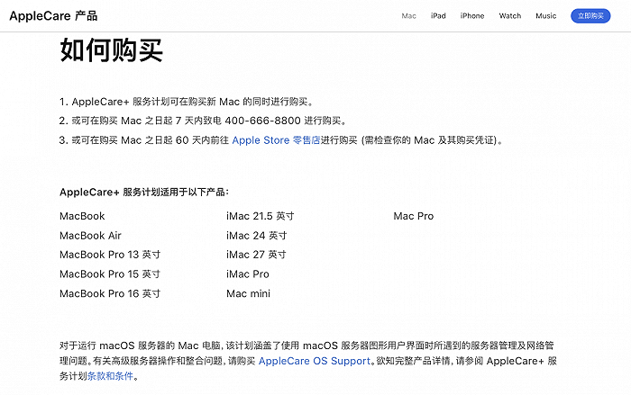Follow the AppleCare OS Support link
The width and height of the screenshot is (631, 395).
[315, 361]
